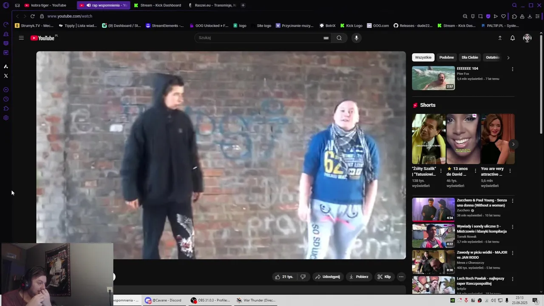544x306 pixels.
Task: Open options for EEEEEEE 104 video
Action: (x=513, y=69)
